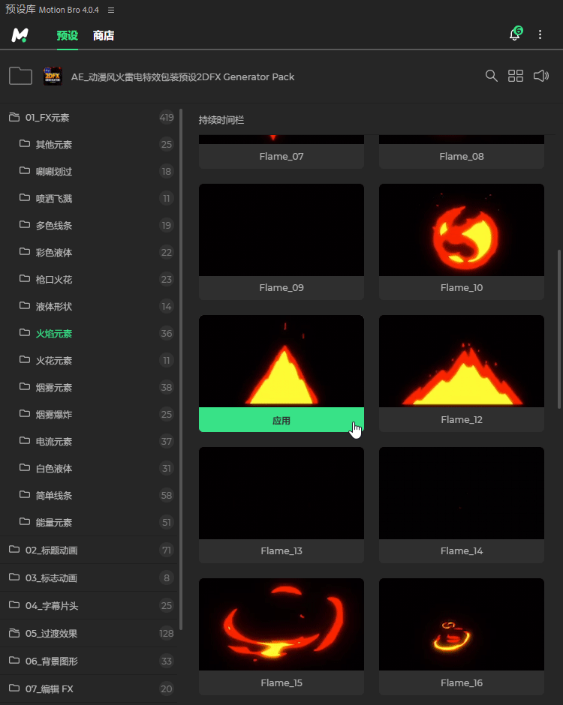
Task: Click the Motion Bro logo
Action: [x=20, y=35]
